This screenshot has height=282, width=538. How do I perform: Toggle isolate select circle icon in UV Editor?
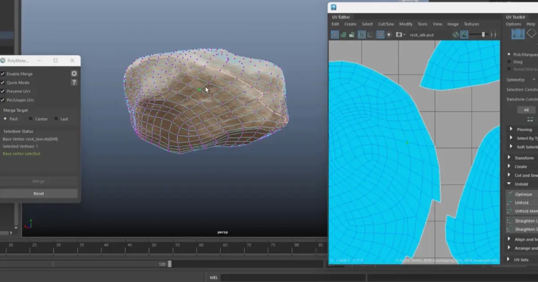point(389,34)
